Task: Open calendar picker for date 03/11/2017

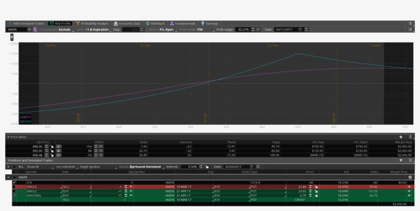Action: pos(300,30)
